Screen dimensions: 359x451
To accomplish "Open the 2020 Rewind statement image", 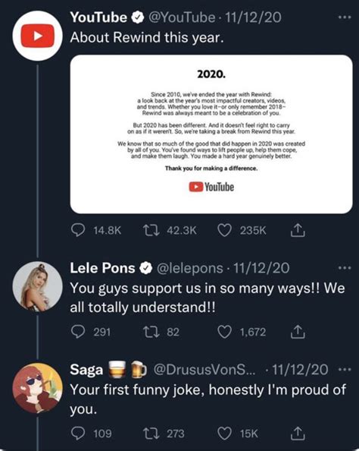I will pos(211,134).
